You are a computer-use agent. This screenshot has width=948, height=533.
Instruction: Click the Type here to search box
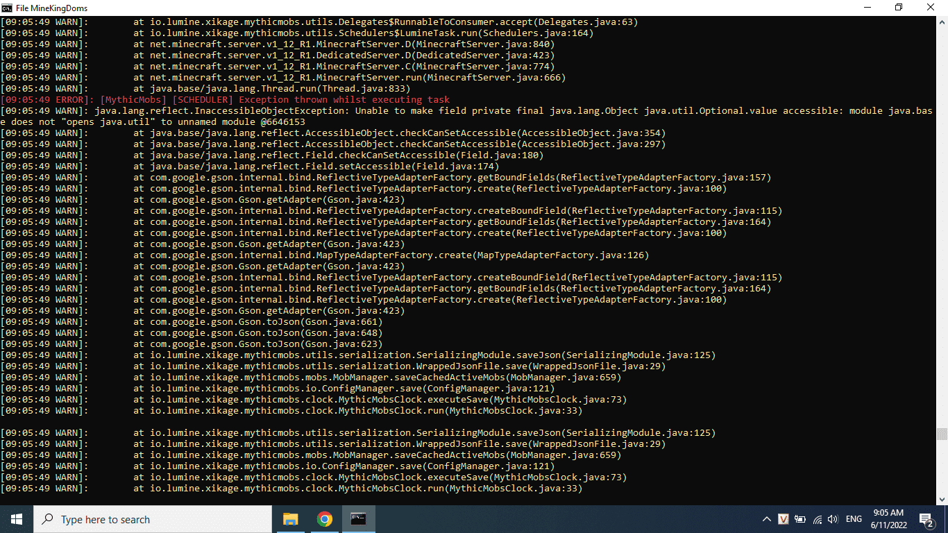[x=153, y=519]
